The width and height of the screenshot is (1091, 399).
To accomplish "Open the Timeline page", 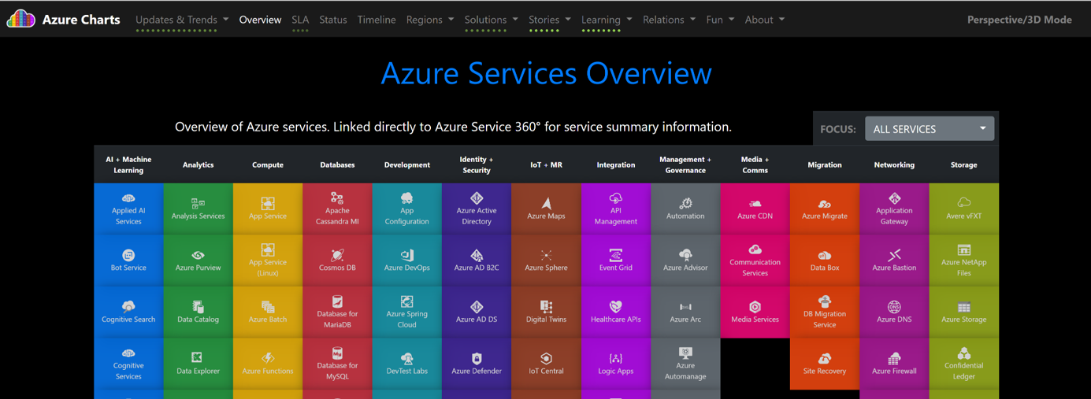I will click(x=377, y=20).
